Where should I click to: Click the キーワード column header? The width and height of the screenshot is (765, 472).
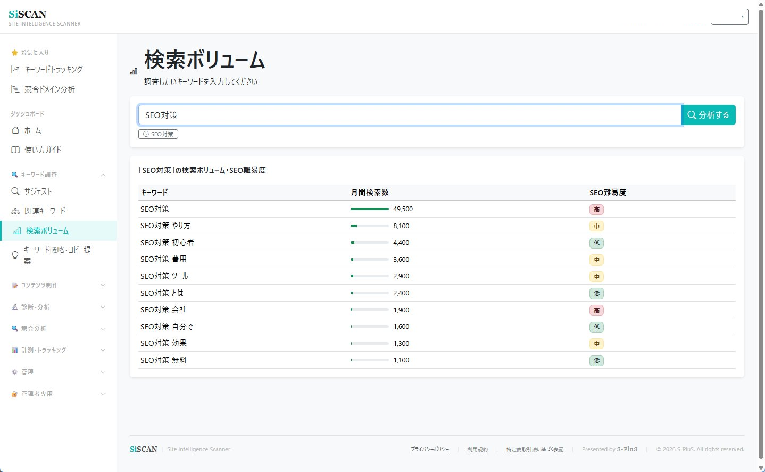(x=154, y=193)
